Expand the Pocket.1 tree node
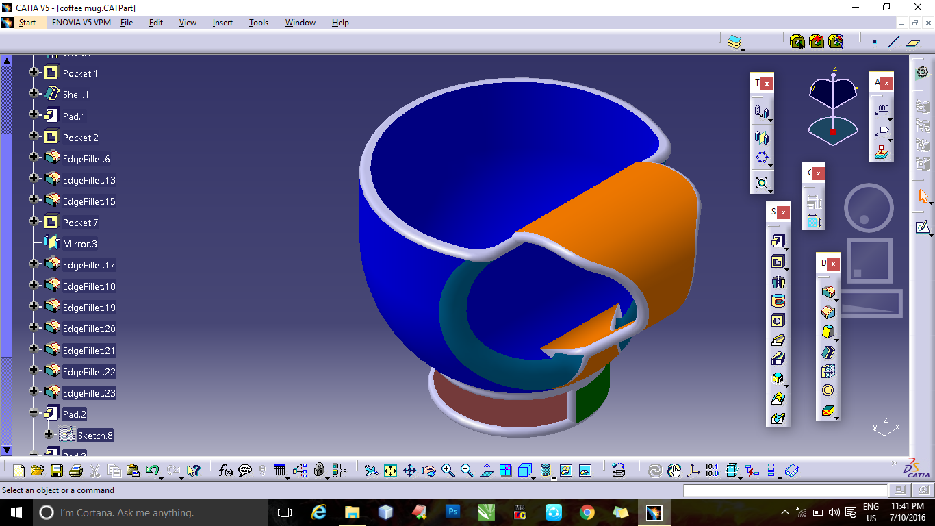Image resolution: width=935 pixels, height=526 pixels. [x=34, y=73]
